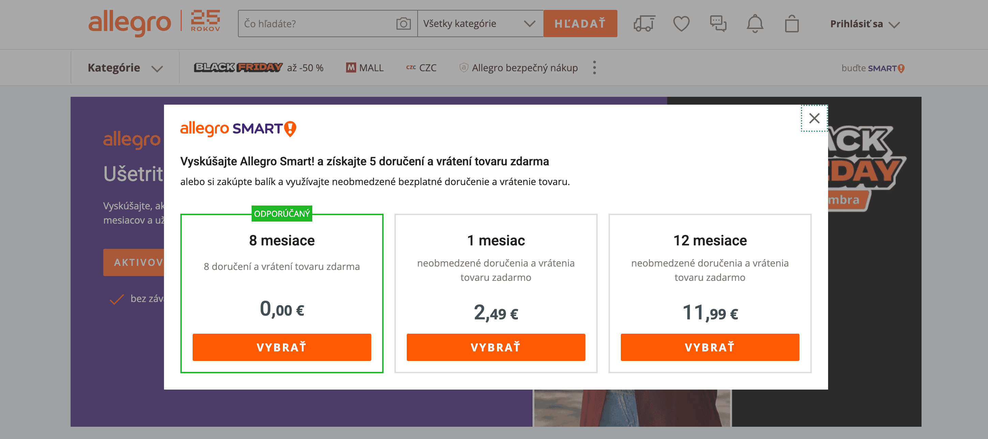The height and width of the screenshot is (439, 988).
Task: Open messages chat bubbles icon
Action: point(718,24)
